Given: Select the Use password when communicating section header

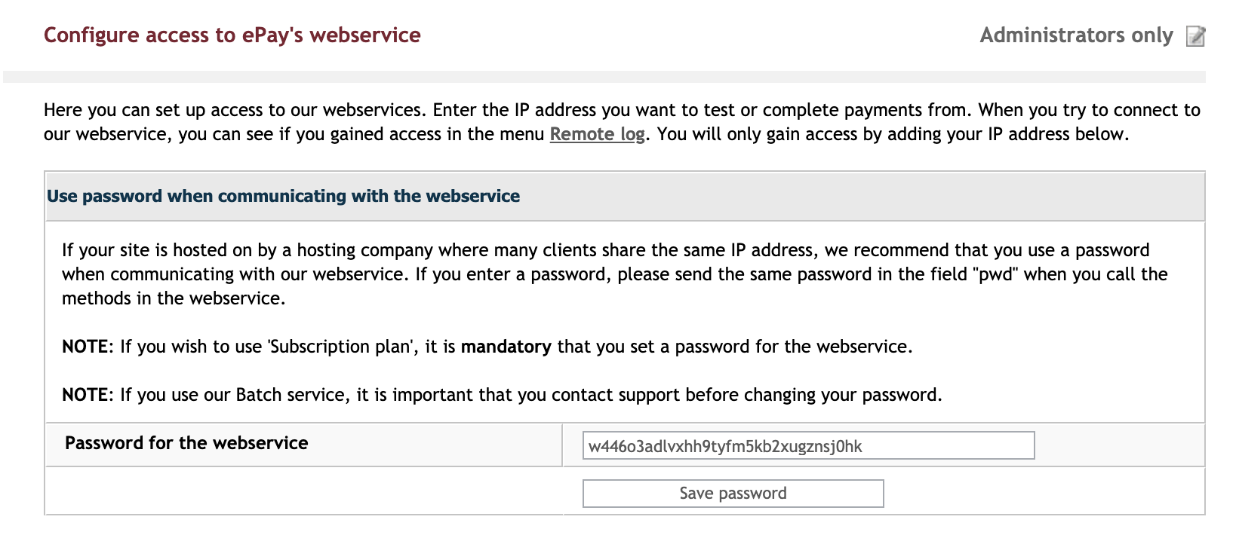Looking at the screenshot, I should point(625,197).
